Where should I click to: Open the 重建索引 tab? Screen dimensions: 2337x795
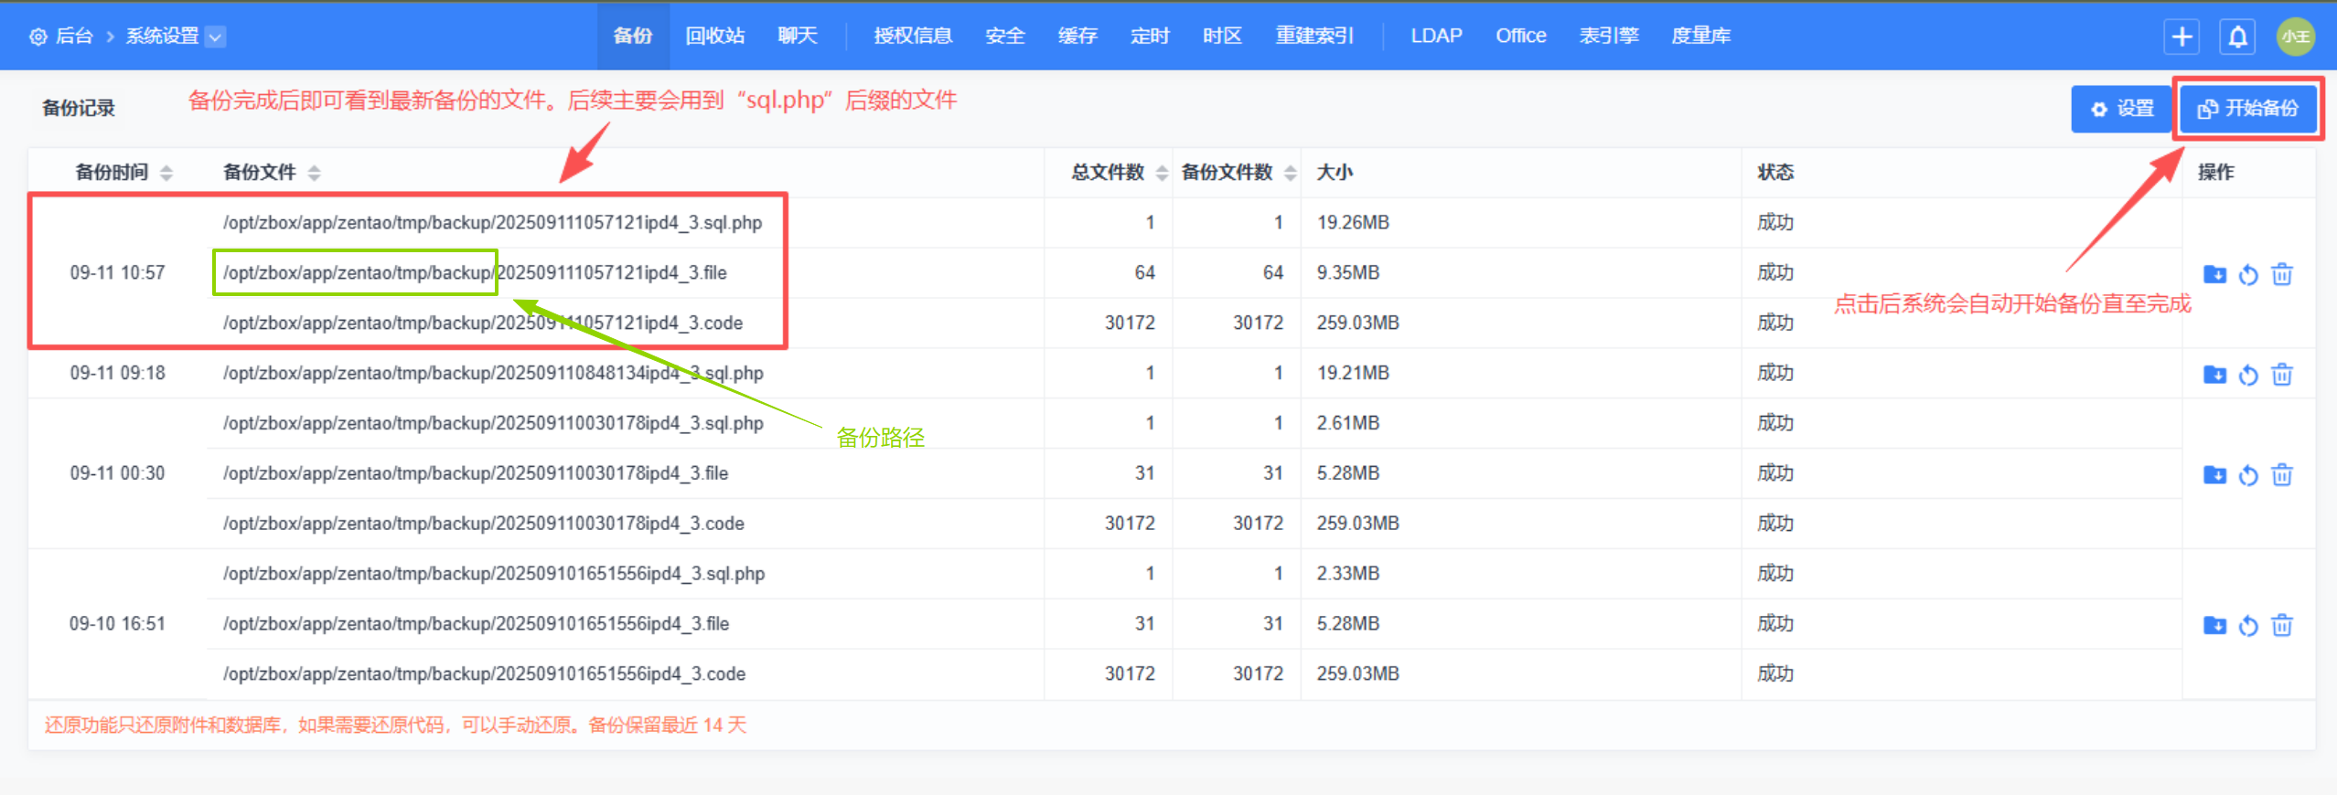pos(1314,37)
